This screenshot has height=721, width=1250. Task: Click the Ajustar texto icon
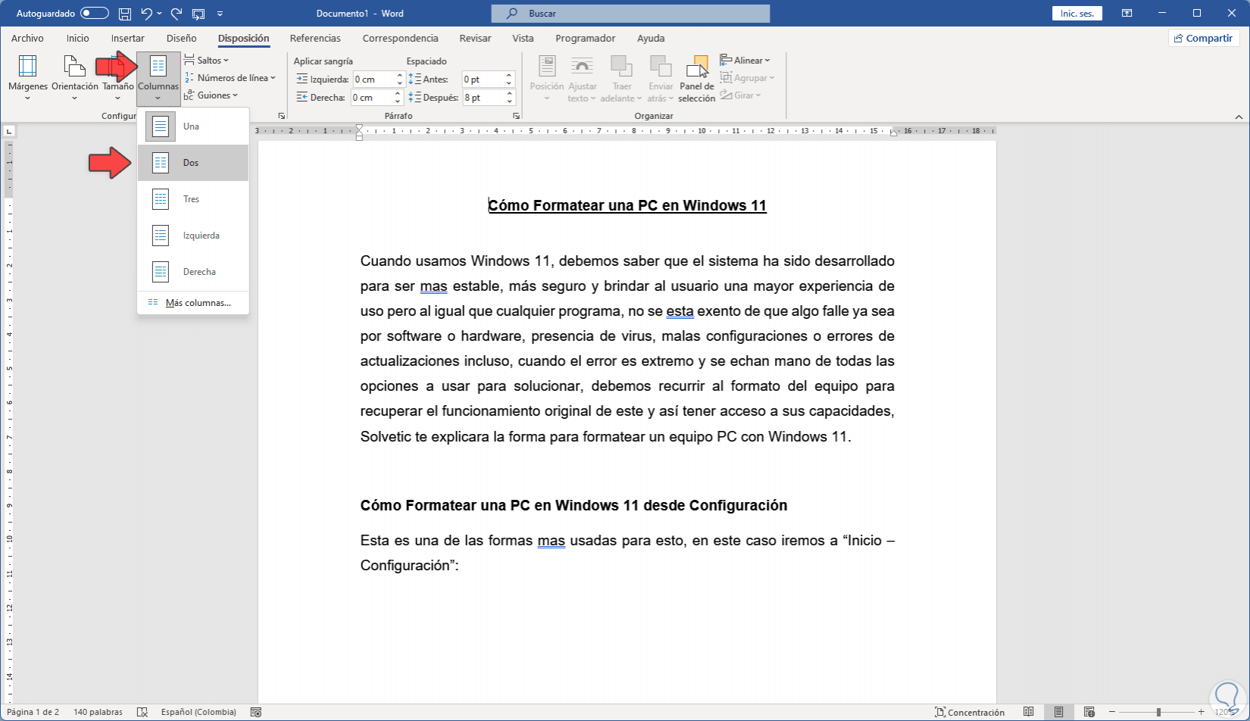(582, 67)
